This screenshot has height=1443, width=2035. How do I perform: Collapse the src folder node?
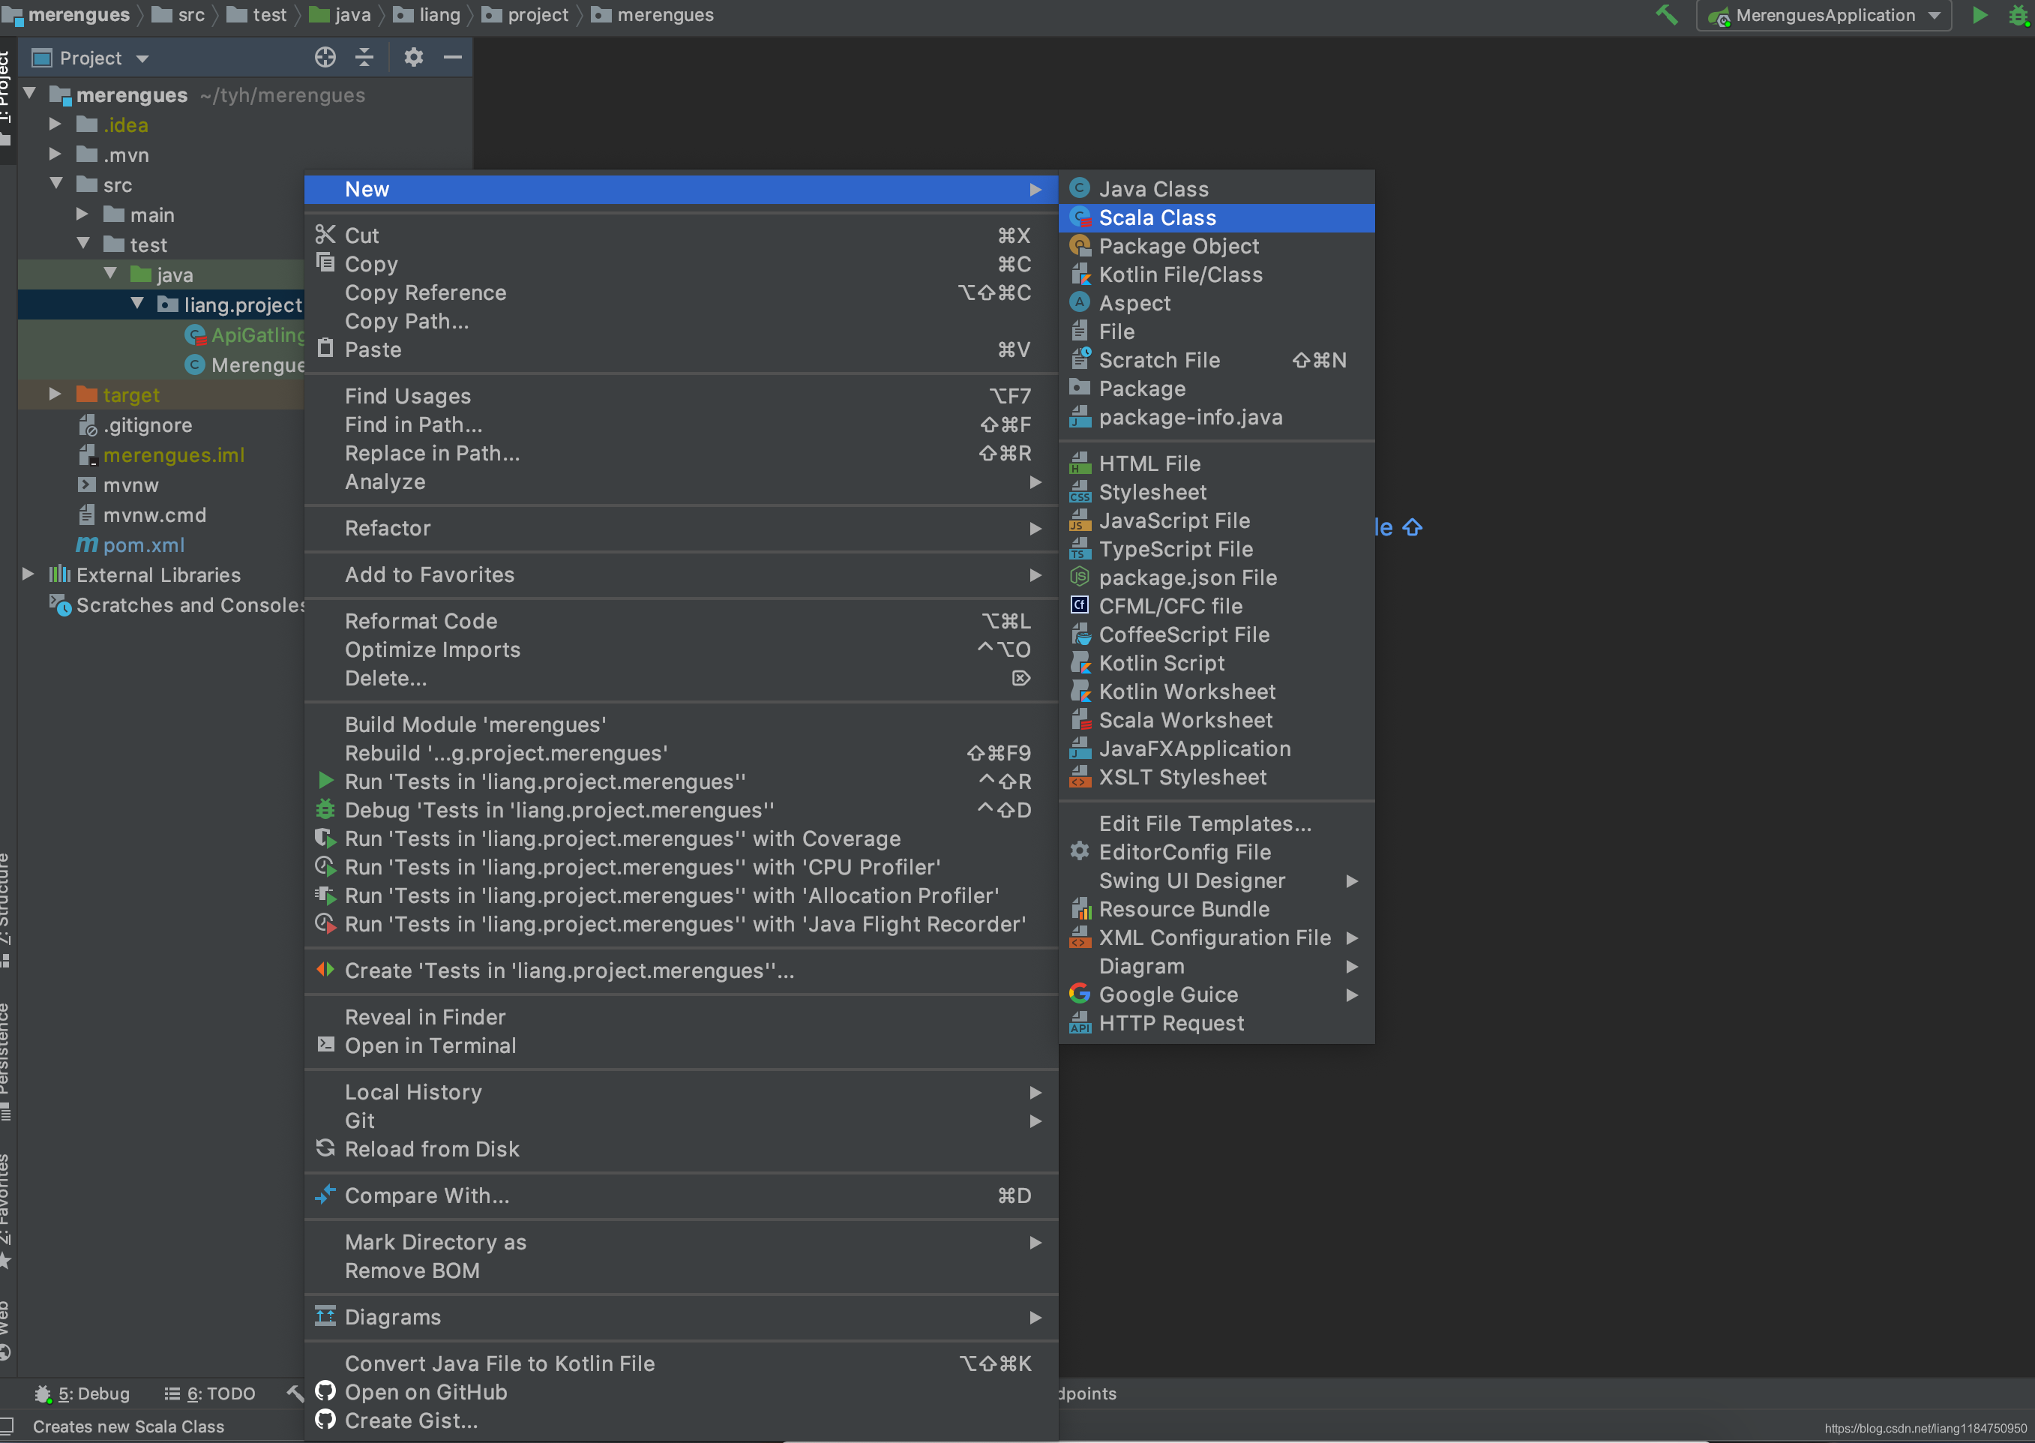(x=56, y=184)
